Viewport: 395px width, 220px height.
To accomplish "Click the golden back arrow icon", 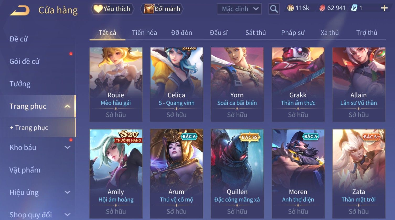I will 20,10.
